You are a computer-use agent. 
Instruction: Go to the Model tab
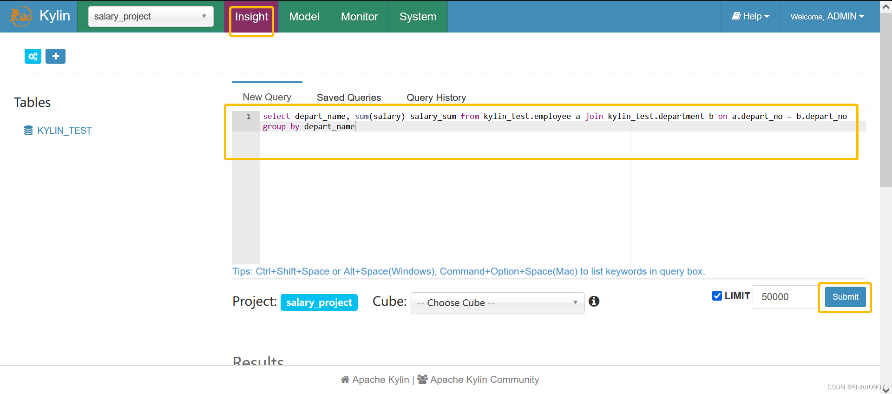tap(304, 17)
